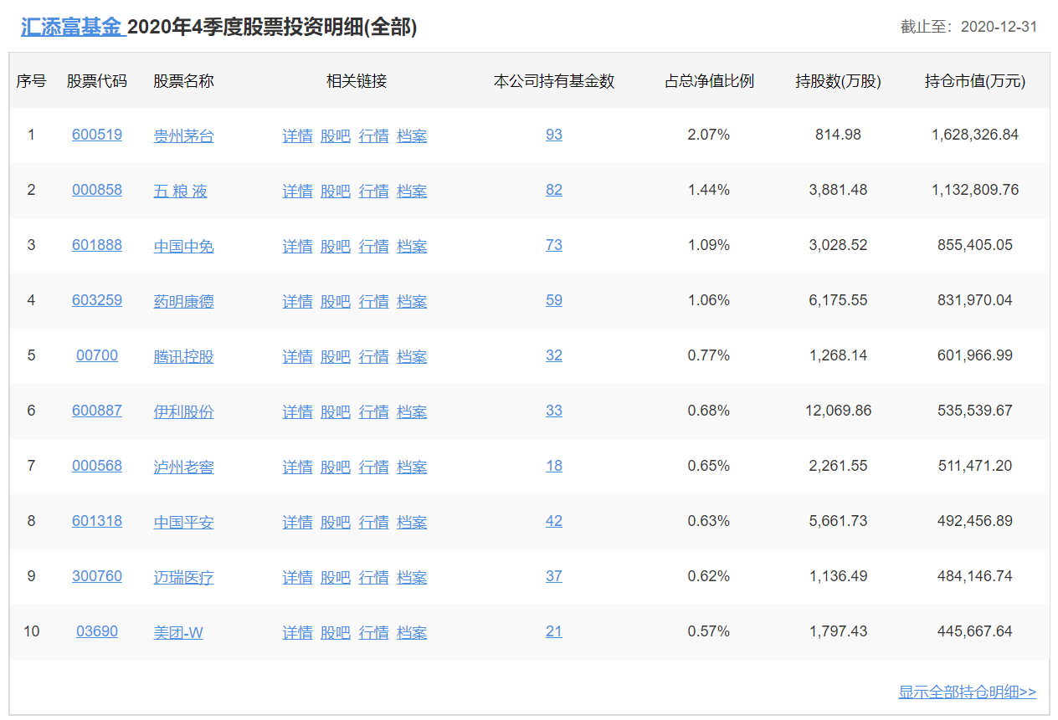
Task: Click 显示全部持仓明细>> link
Action: (x=968, y=692)
